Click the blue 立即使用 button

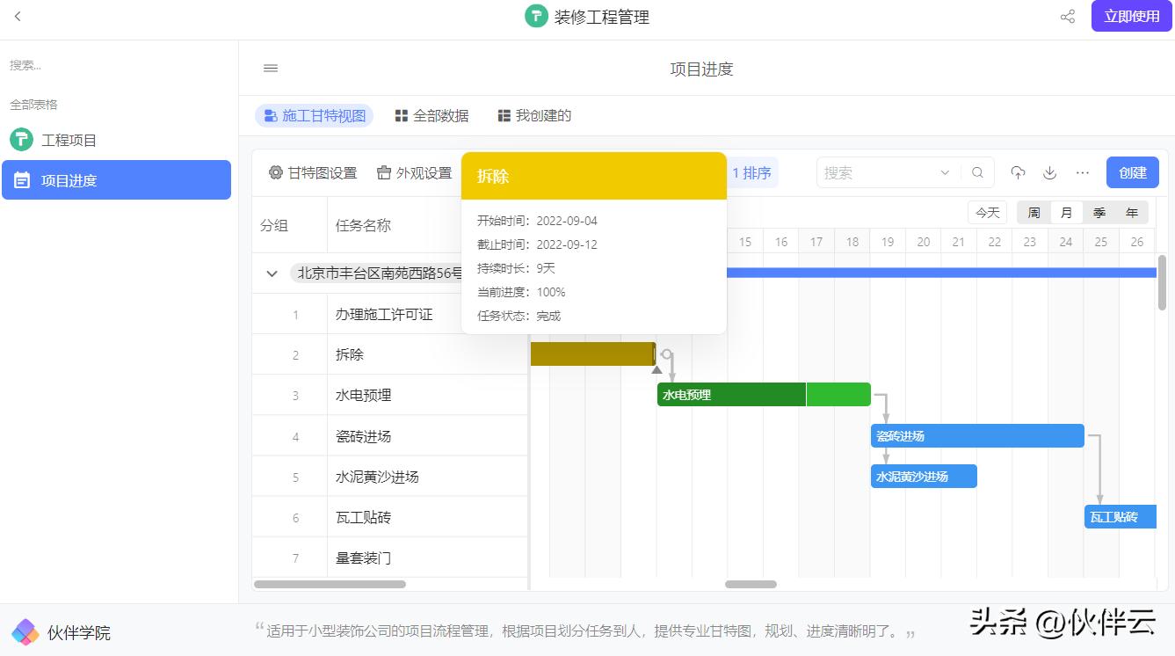(1131, 16)
